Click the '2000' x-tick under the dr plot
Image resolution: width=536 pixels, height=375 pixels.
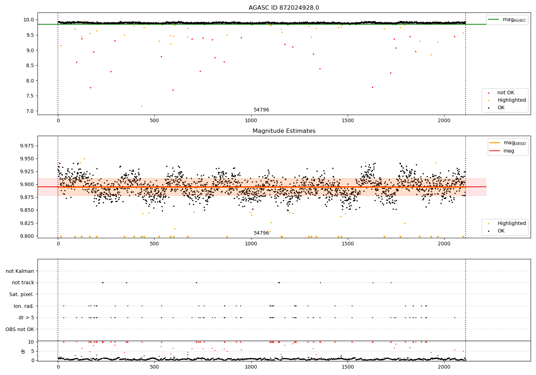[x=444, y=367]
